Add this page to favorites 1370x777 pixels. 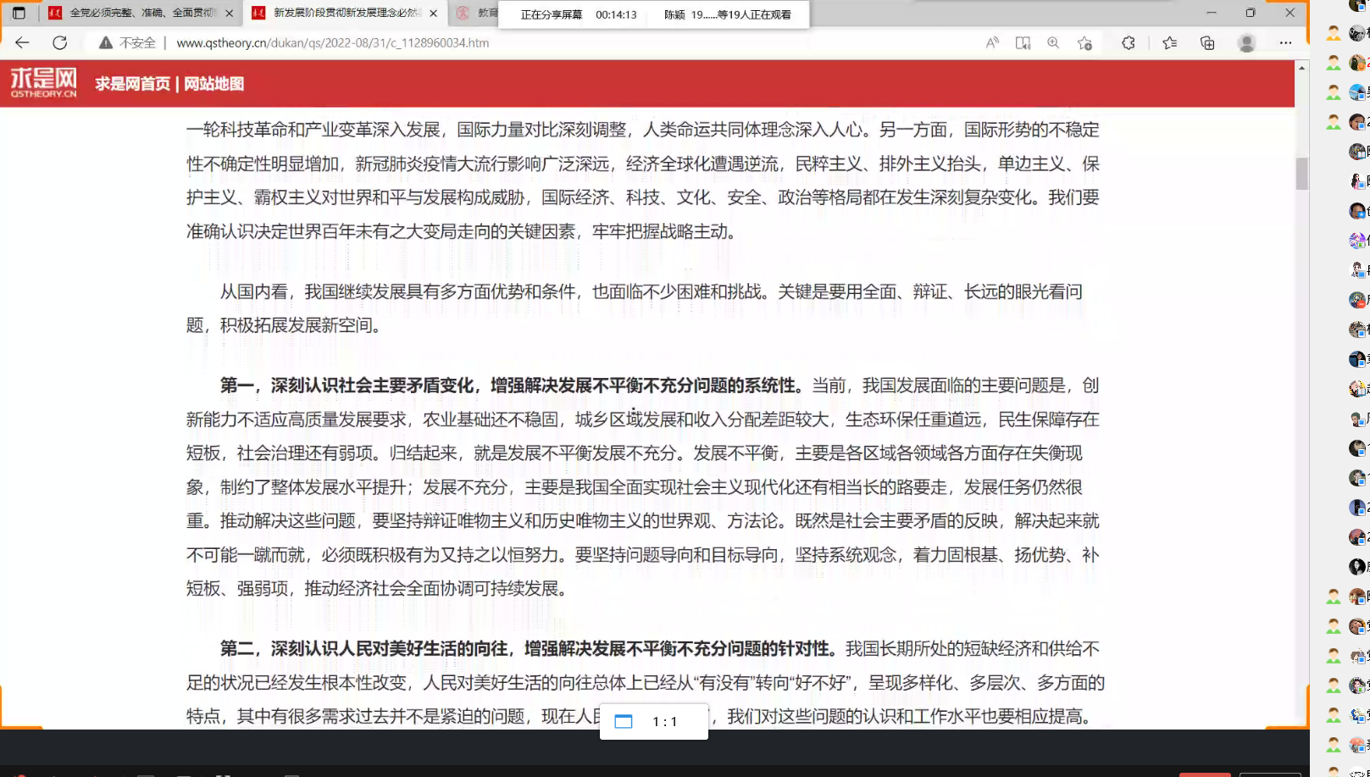pos(1084,42)
